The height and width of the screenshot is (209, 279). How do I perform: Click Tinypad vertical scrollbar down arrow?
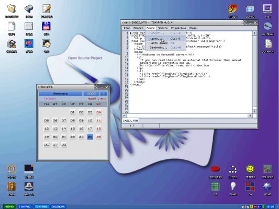point(254,111)
